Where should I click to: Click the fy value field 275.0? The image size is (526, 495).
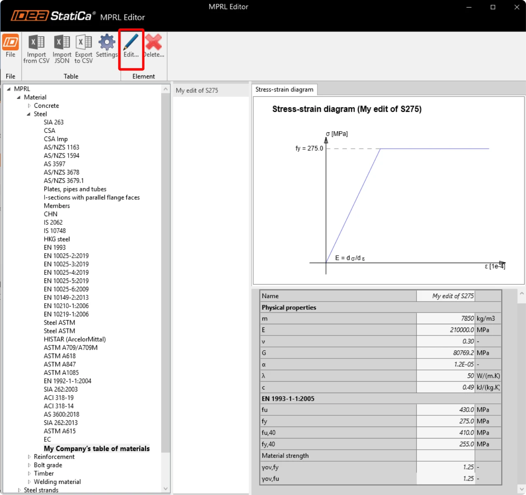(x=446, y=421)
